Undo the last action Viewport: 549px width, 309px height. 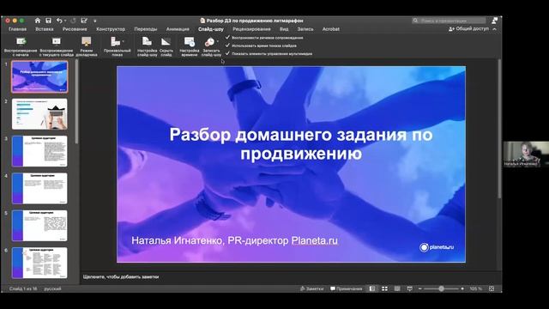(59, 21)
